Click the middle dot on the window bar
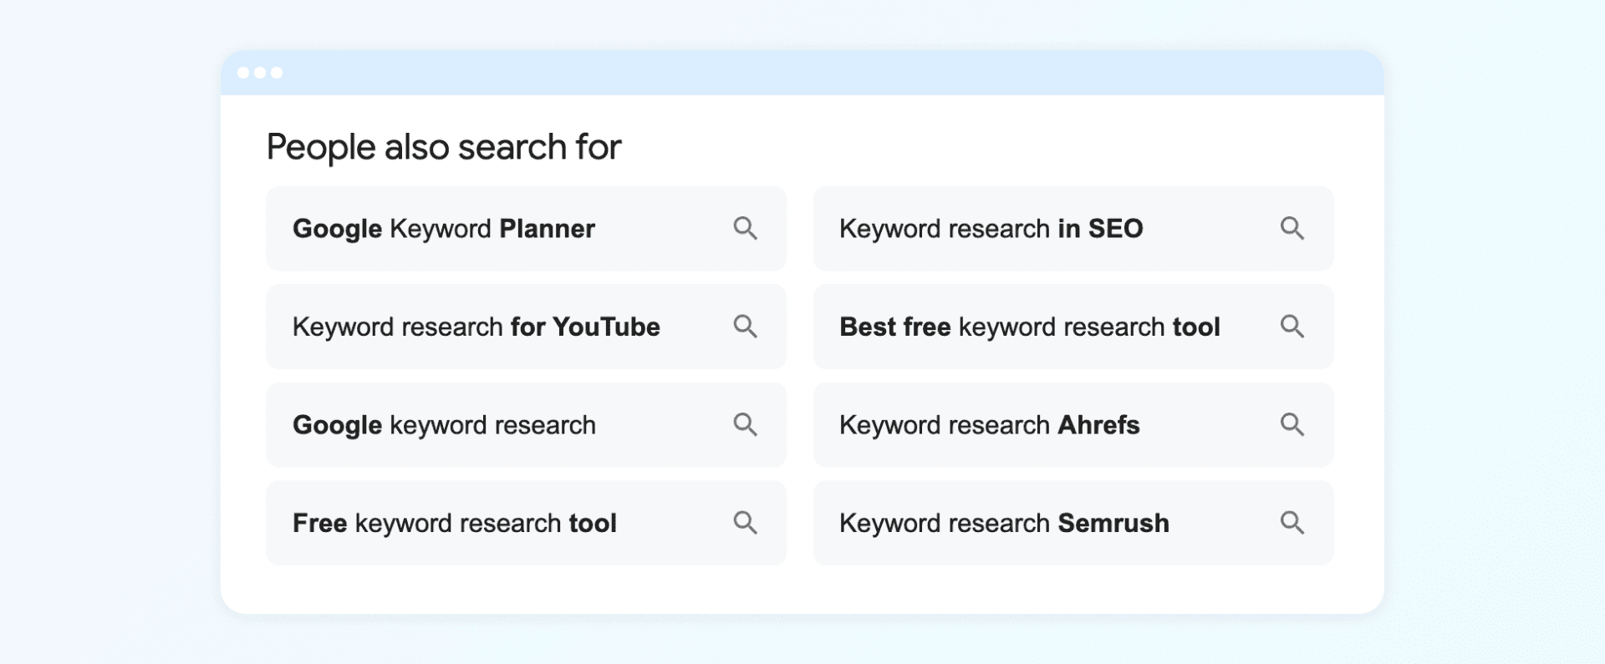This screenshot has height=664, width=1605. (261, 73)
